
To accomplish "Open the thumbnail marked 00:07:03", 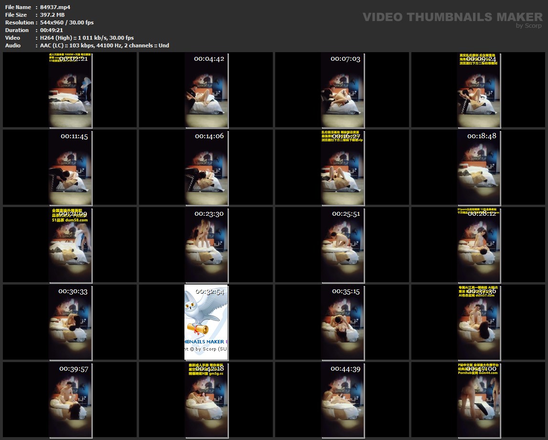I will pos(342,90).
